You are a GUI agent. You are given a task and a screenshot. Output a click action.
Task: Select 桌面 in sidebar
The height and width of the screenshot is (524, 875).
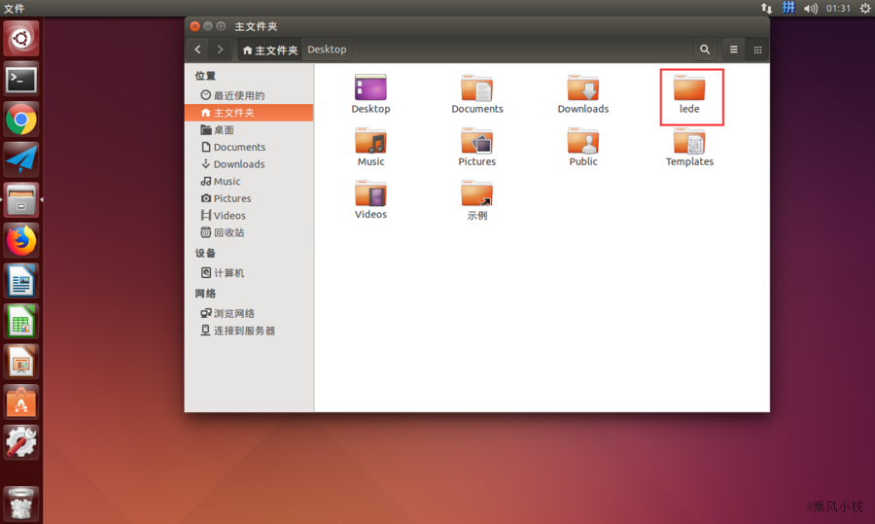point(249,130)
